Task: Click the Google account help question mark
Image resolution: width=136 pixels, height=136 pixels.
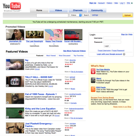Action: [124, 54]
